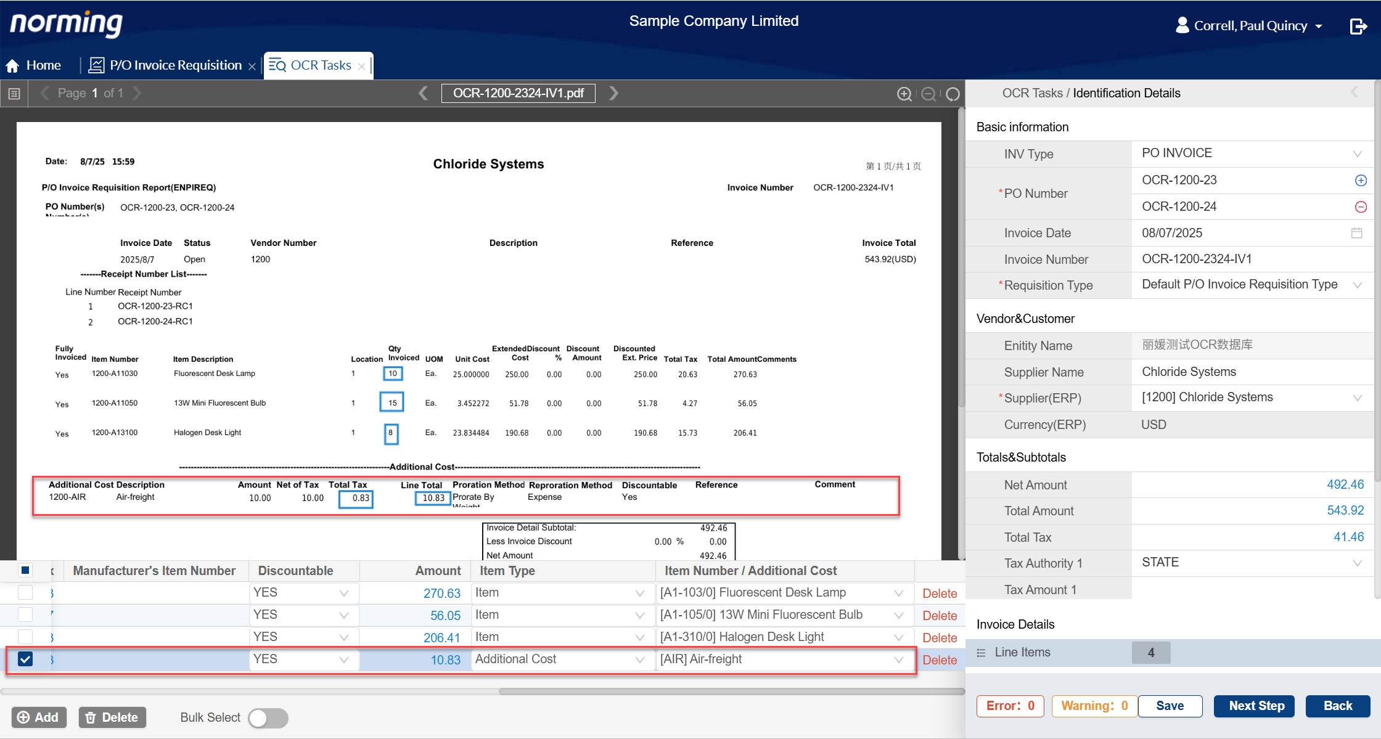The width and height of the screenshot is (1381, 739).
Task: Click the Save button
Action: click(x=1170, y=706)
